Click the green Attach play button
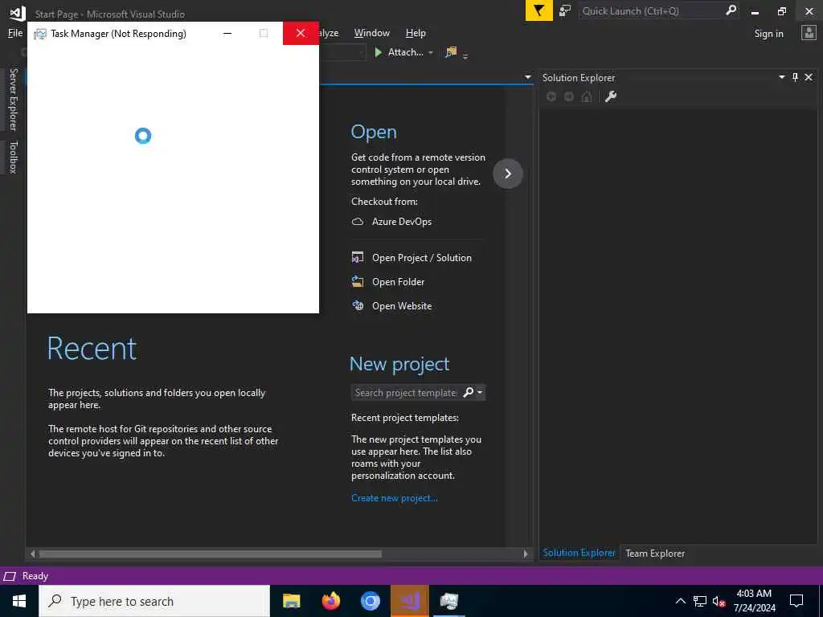This screenshot has width=823, height=617. tap(378, 52)
